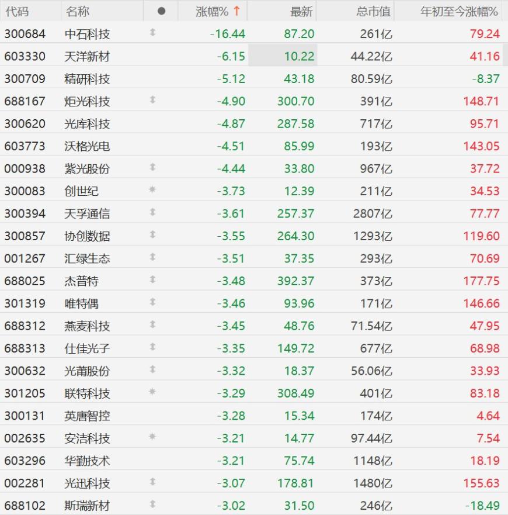Open stock name 华勤技术
Image resolution: width=508 pixels, height=515 pixels.
point(87,461)
